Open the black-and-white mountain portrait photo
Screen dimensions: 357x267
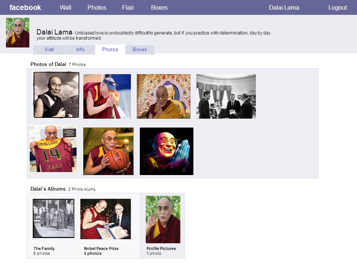[56, 95]
